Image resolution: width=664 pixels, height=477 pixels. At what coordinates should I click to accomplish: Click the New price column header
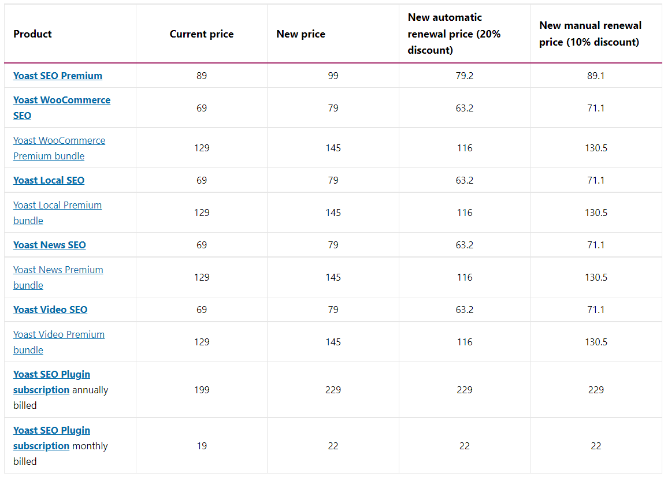pos(301,34)
